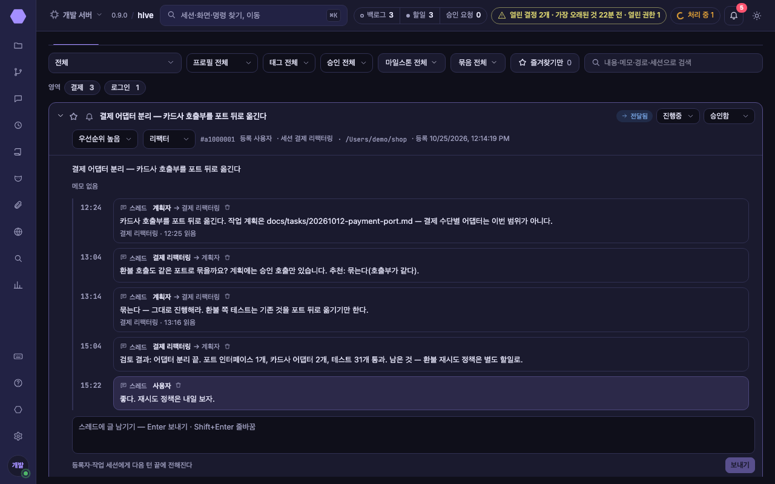Open the globe icon in the sidebar

(18, 232)
